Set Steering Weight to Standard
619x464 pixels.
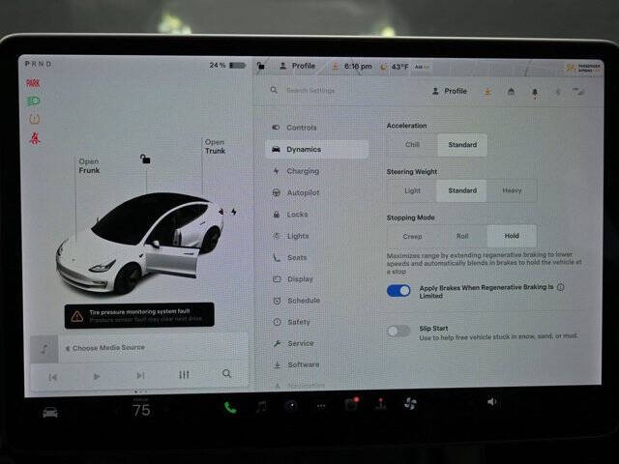(x=462, y=190)
